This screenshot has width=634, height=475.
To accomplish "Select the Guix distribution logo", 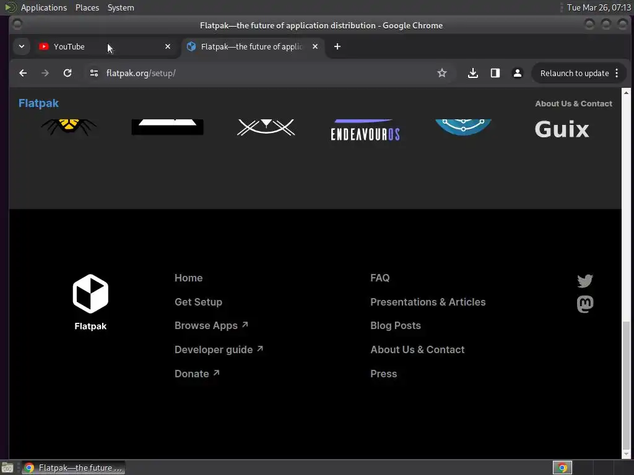I will pos(562,129).
